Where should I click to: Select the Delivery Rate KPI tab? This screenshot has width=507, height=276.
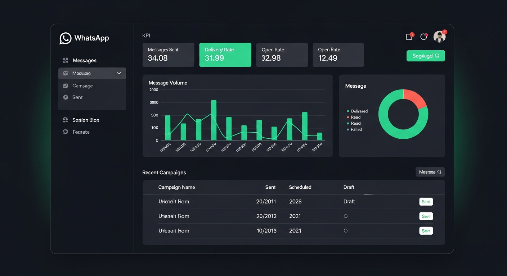point(225,55)
